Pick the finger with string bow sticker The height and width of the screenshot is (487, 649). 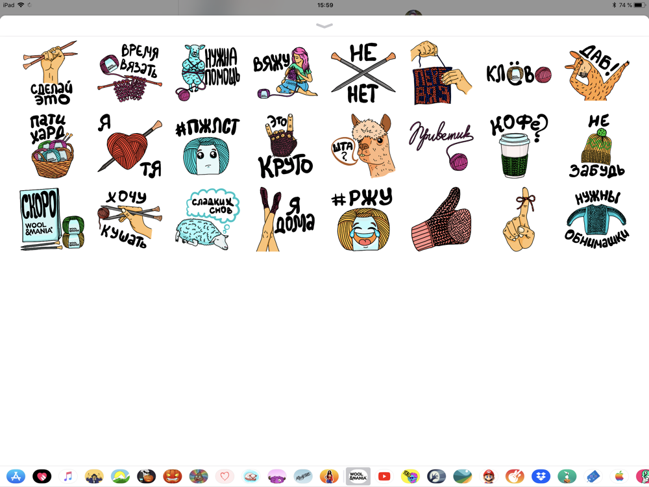coord(519,219)
